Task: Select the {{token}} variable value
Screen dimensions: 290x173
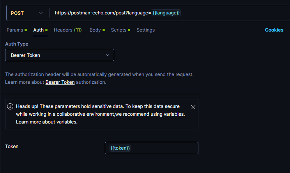Action: click(x=120, y=148)
